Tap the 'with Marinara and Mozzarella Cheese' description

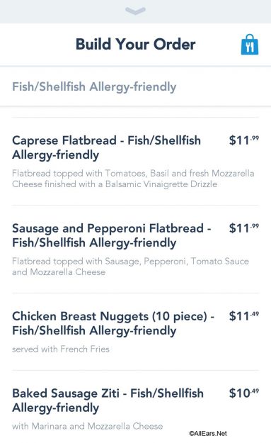tap(88, 426)
